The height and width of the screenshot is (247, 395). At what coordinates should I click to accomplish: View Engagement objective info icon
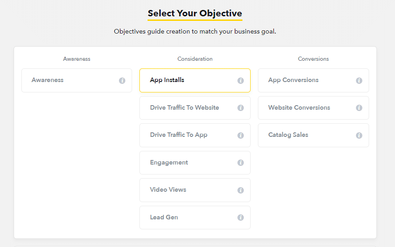[x=241, y=163]
